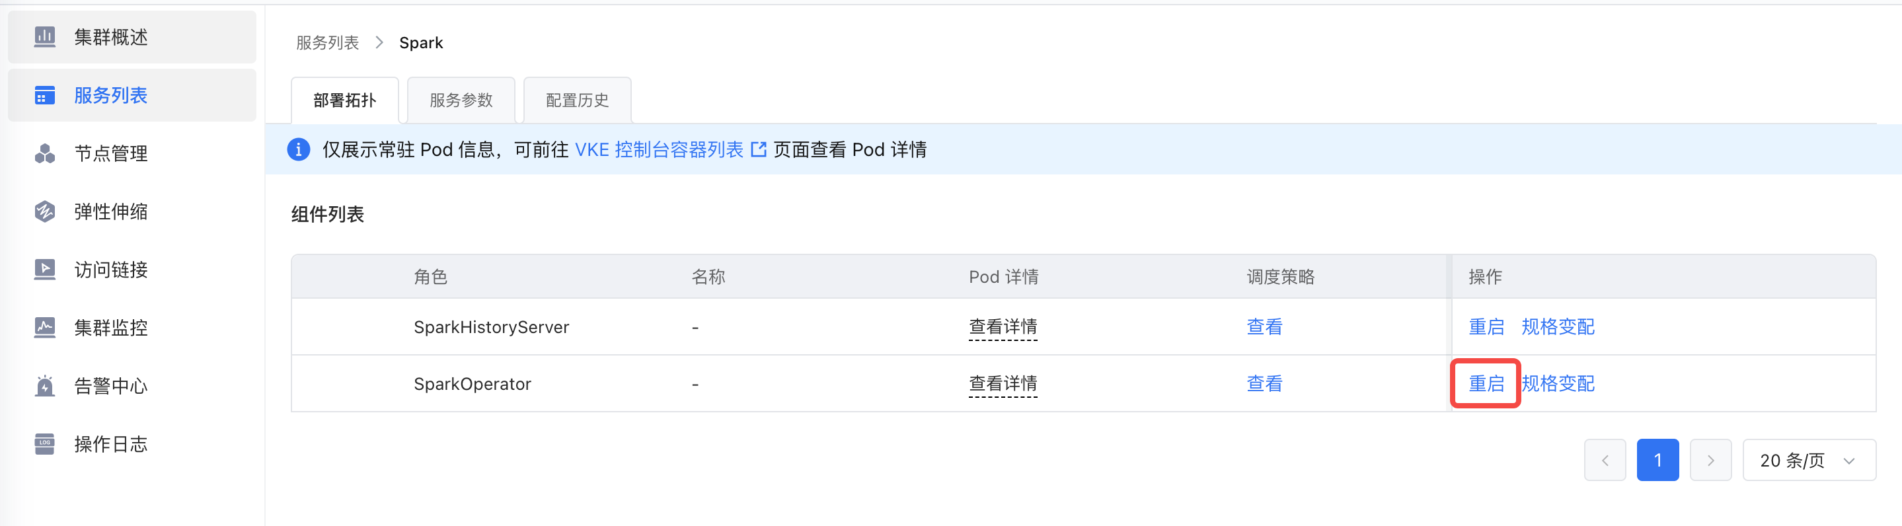The width and height of the screenshot is (1902, 526).
Task: Switch to the 服务参数 tab
Action: coord(461,100)
